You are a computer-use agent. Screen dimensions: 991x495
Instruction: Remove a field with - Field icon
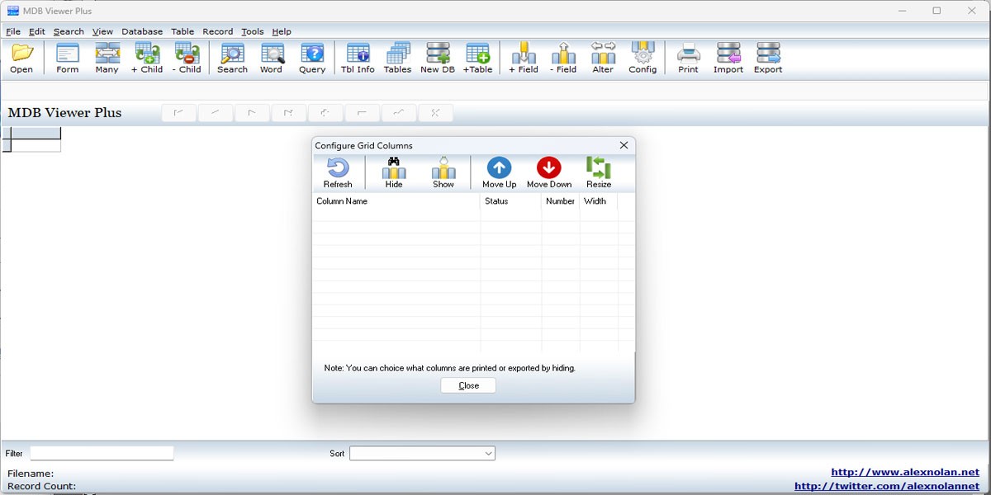[563, 58]
